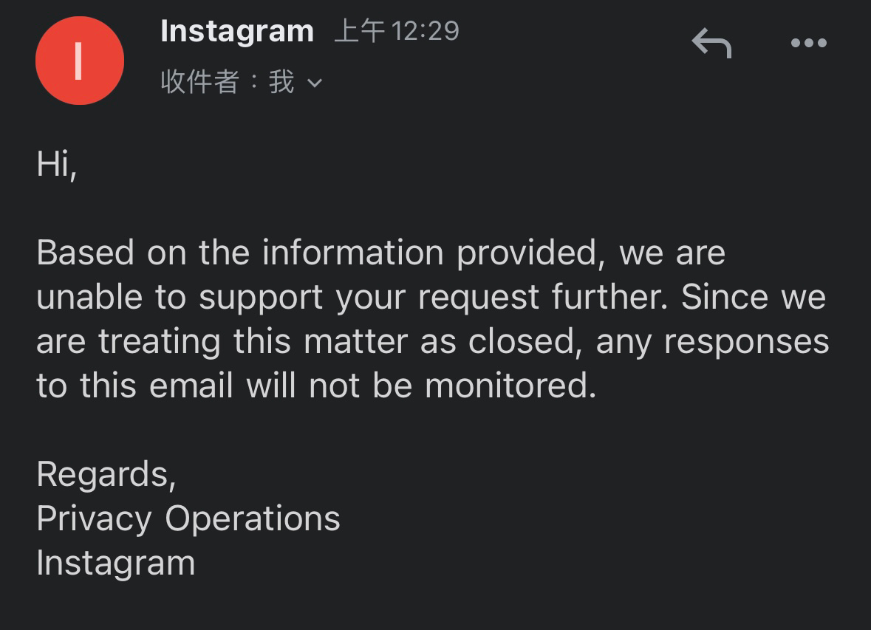Click the word "responses" in the message
Image resolution: width=871 pixels, height=630 pixels.
(x=747, y=342)
